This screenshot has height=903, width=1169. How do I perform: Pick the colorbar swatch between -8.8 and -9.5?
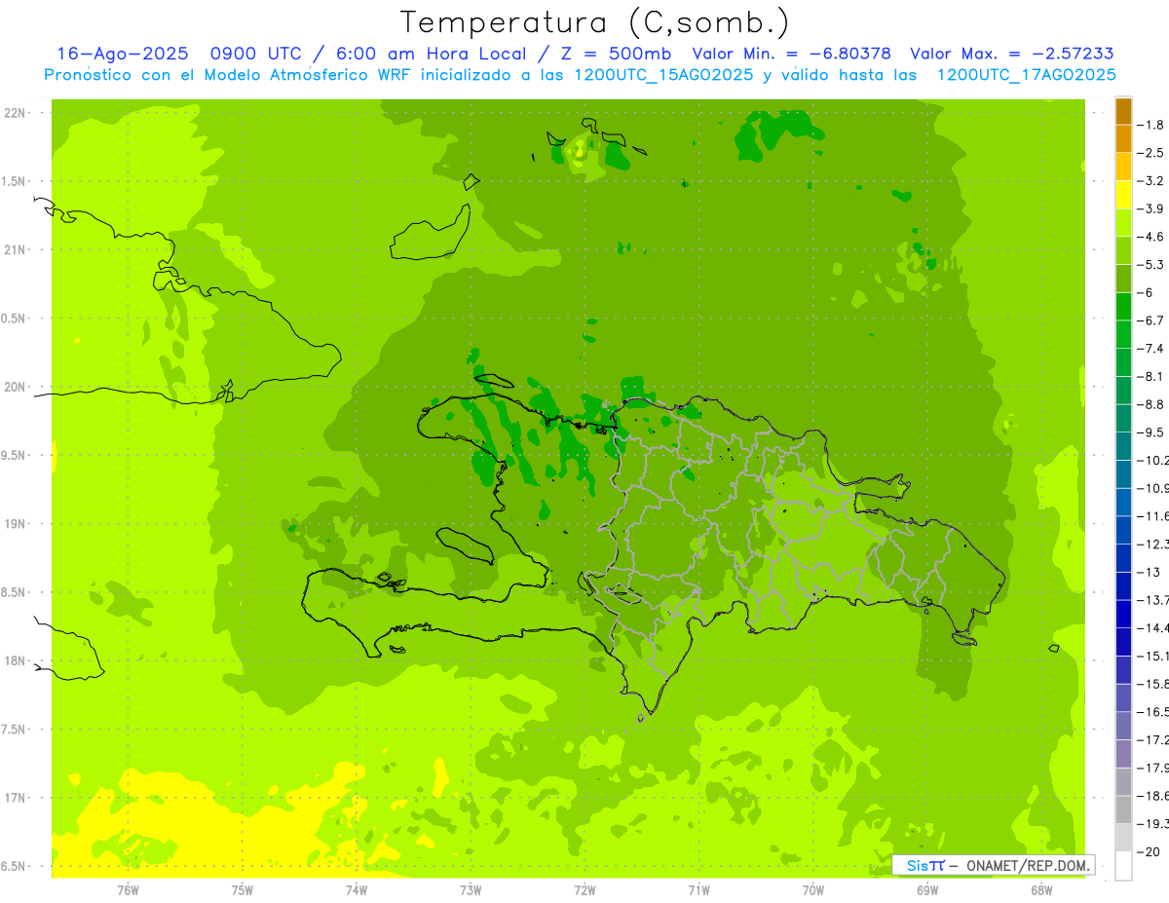coord(1123,418)
